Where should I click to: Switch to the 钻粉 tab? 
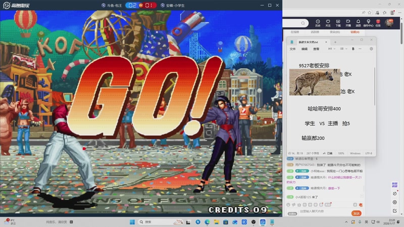tap(355, 32)
